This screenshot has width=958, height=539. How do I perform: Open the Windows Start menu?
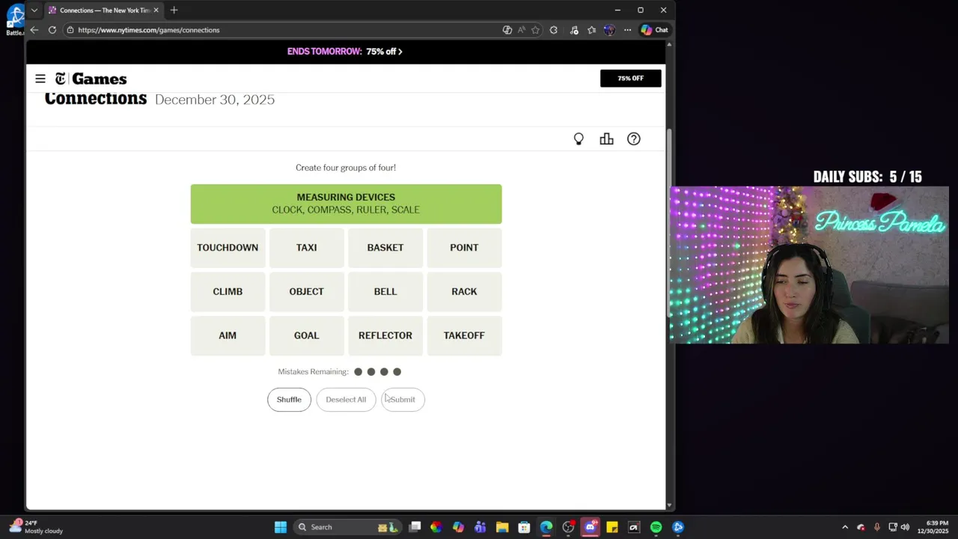(281, 527)
